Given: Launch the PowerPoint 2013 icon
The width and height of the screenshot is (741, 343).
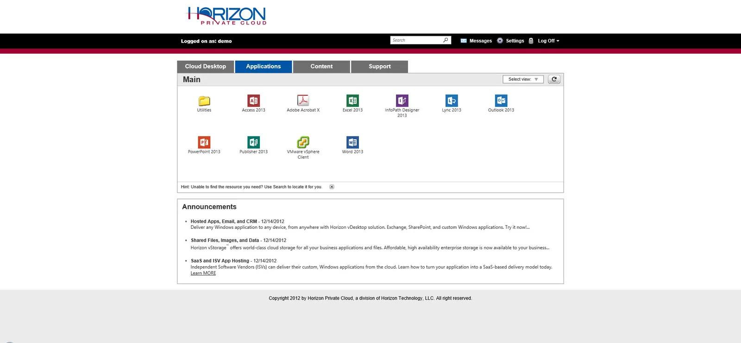Looking at the screenshot, I should (x=204, y=142).
